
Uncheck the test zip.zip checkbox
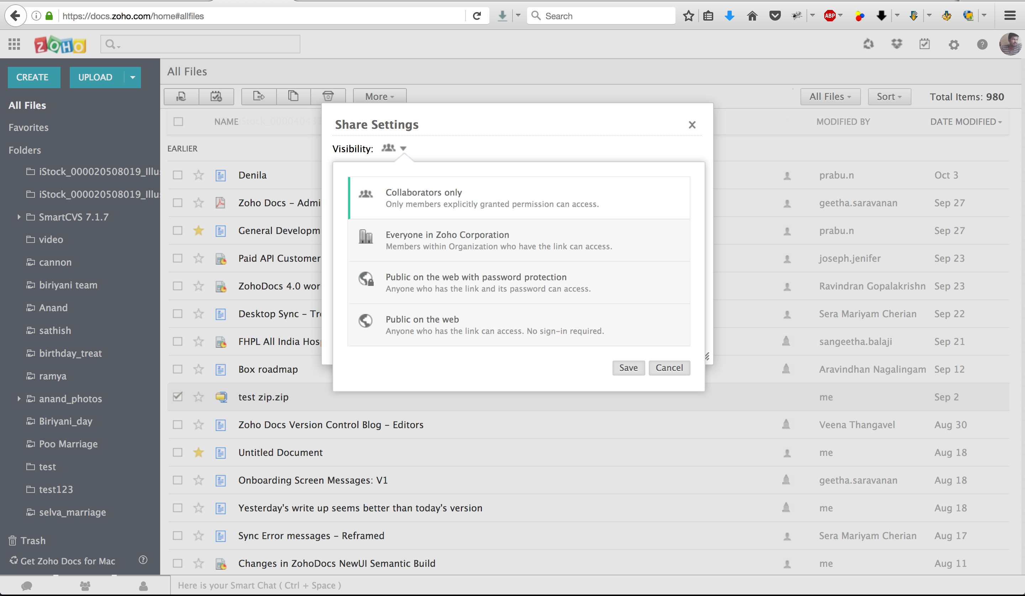[x=178, y=397]
